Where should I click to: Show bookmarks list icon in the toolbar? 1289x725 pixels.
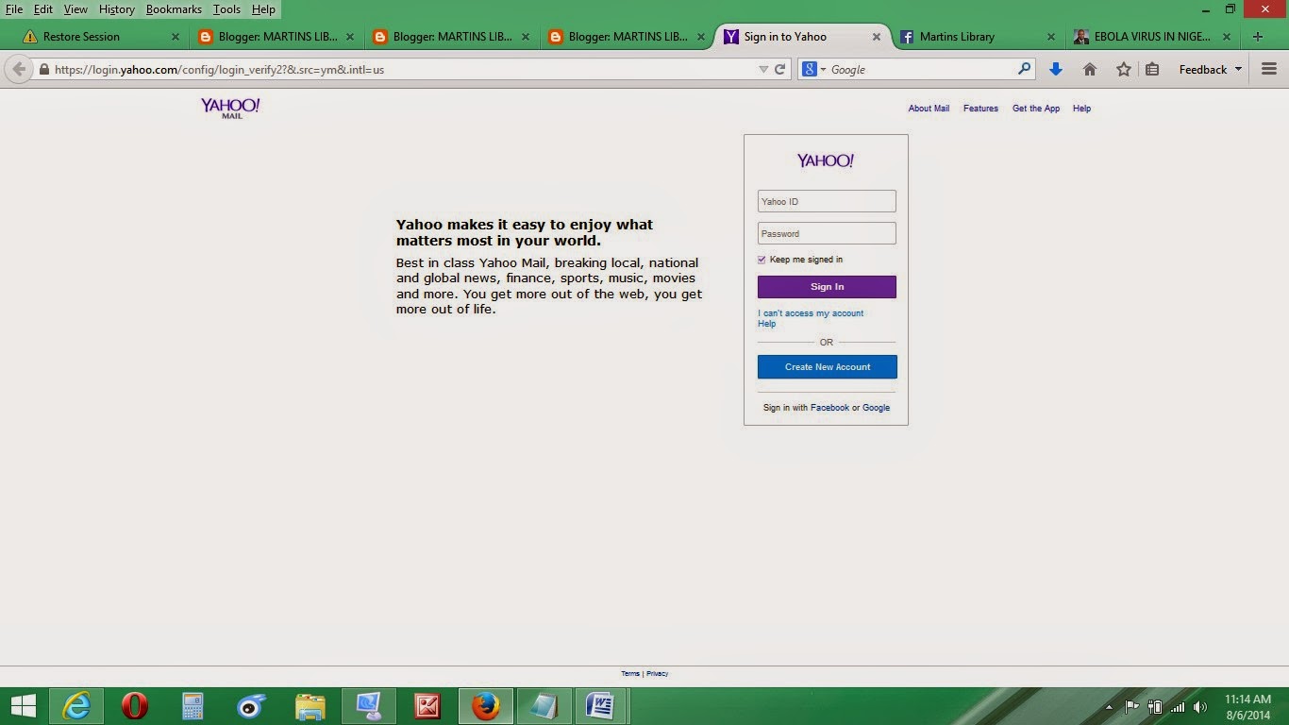click(x=1152, y=69)
